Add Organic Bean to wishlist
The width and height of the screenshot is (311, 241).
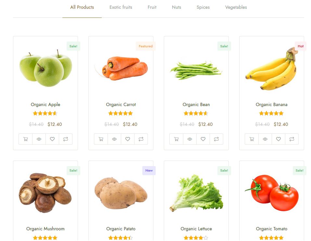(203, 139)
